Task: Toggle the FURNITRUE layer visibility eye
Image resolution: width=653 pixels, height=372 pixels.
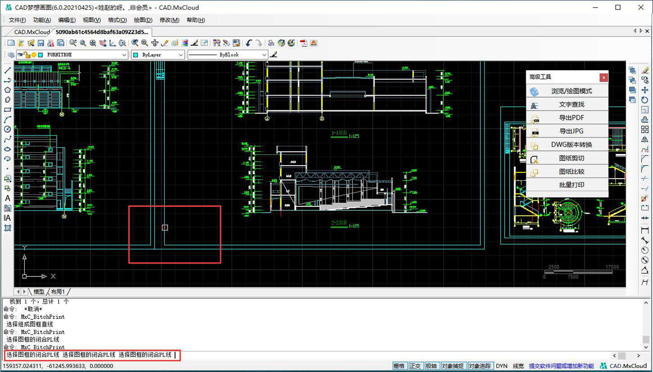Action: pyautogui.click(x=20, y=55)
